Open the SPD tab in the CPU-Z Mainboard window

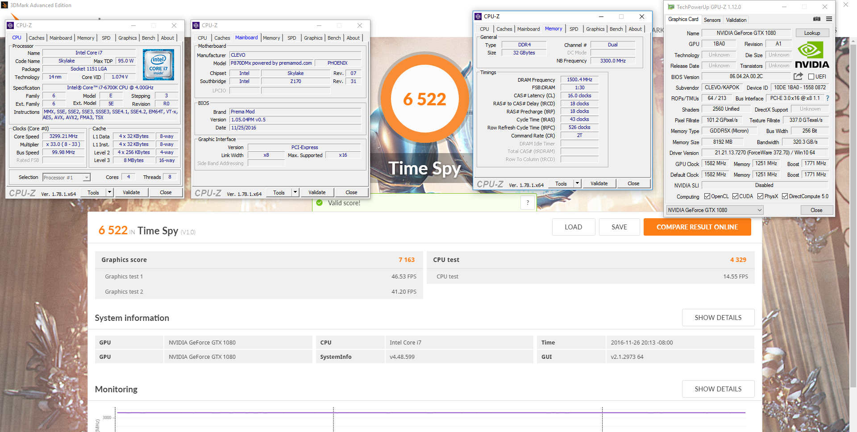(291, 38)
